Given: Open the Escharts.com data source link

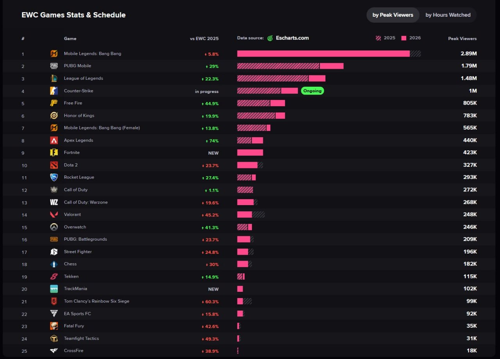Looking at the screenshot, I should (x=291, y=38).
